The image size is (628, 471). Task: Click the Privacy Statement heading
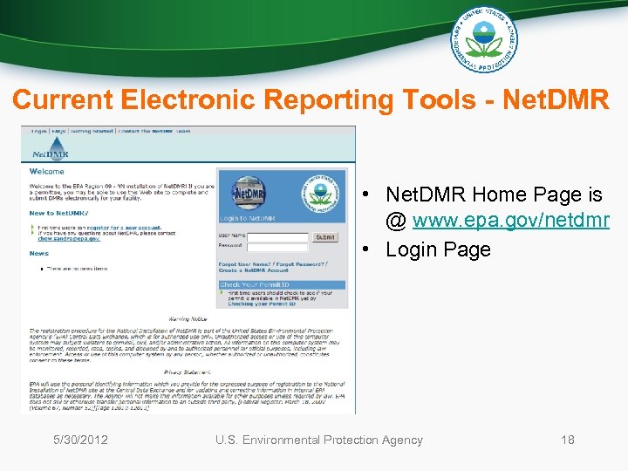click(x=188, y=372)
